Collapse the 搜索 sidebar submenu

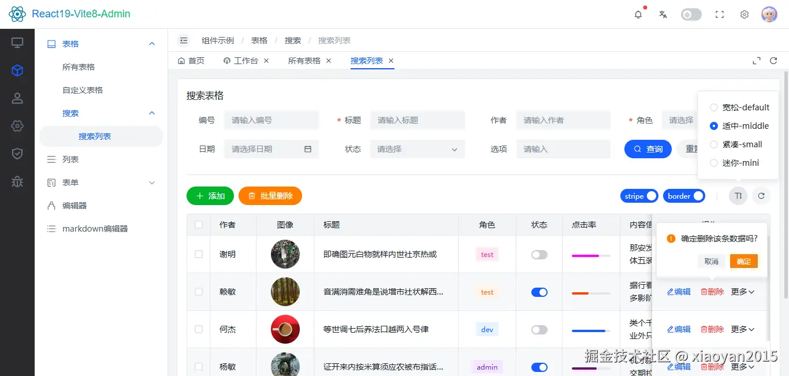(x=101, y=113)
